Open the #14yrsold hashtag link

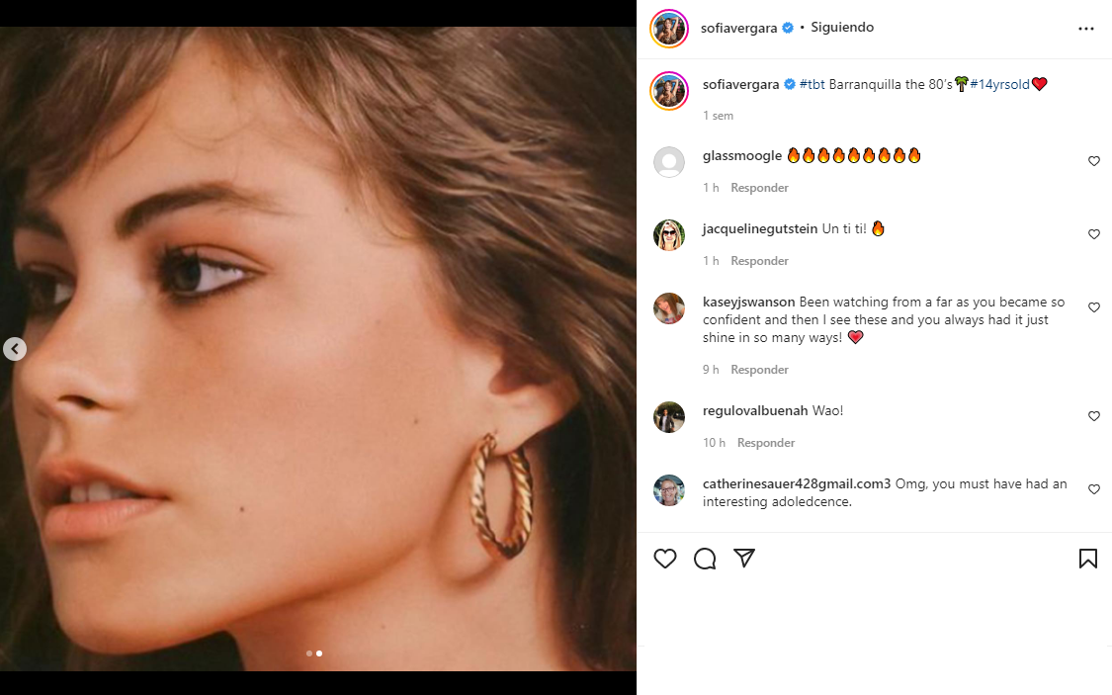point(999,85)
